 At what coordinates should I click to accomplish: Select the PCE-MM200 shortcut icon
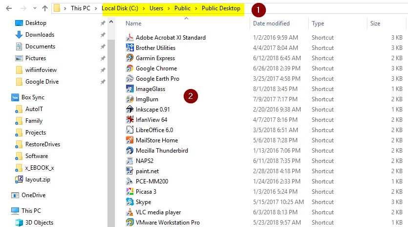coord(129,182)
